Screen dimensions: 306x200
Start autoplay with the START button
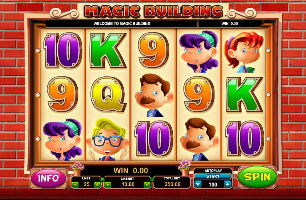coord(213,176)
